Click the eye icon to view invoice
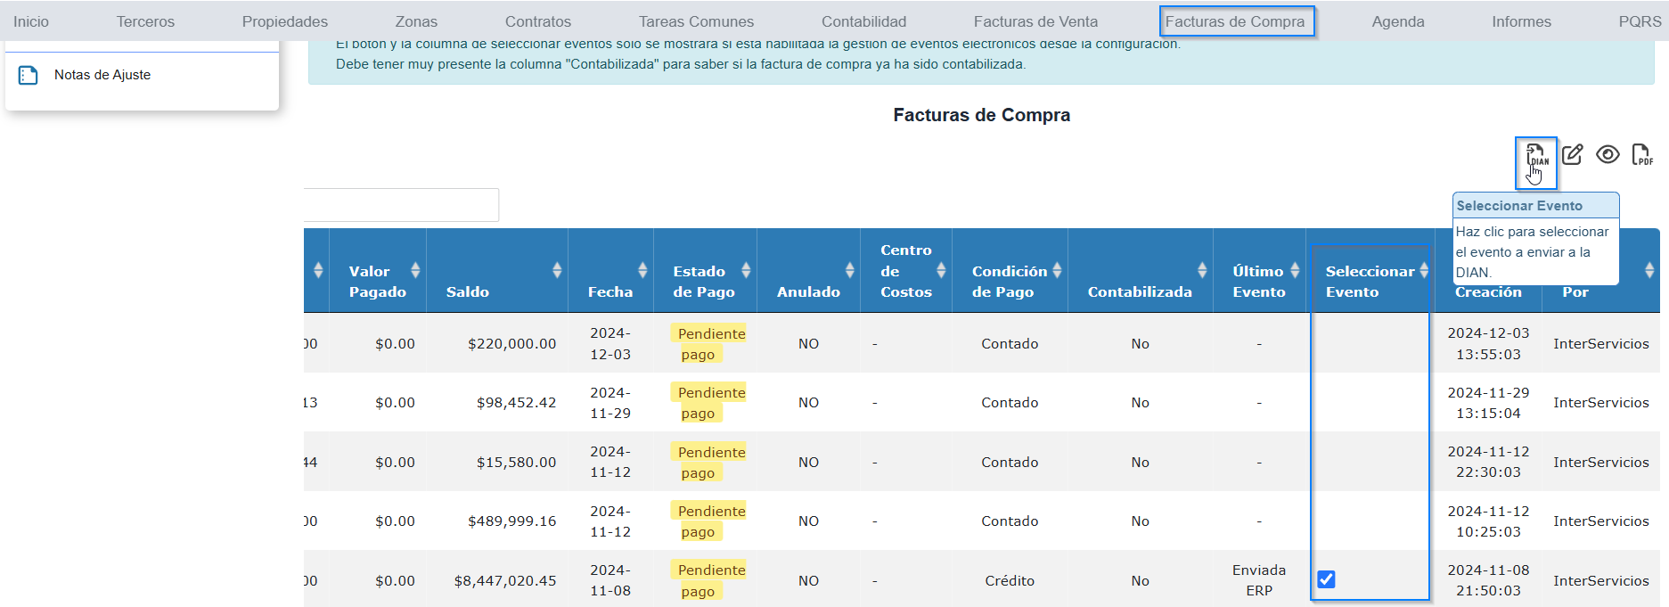The image size is (1669, 607). click(x=1608, y=155)
